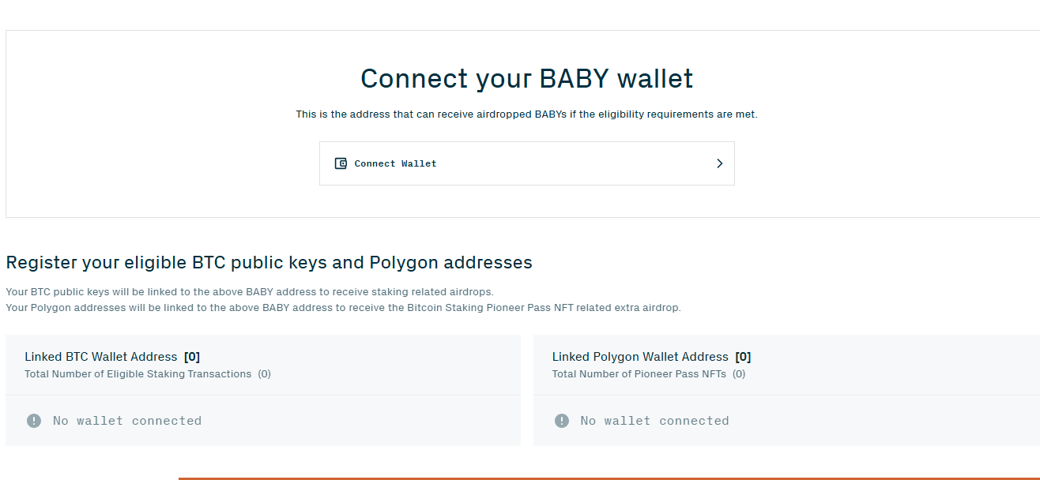Click the airdropped BABYs description text

click(x=526, y=114)
